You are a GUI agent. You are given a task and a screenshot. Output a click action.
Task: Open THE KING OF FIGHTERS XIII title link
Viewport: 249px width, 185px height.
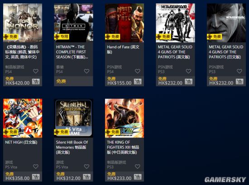click(123, 147)
